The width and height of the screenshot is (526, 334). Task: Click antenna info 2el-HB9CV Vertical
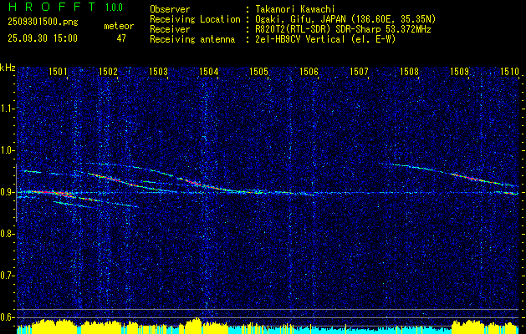point(325,39)
